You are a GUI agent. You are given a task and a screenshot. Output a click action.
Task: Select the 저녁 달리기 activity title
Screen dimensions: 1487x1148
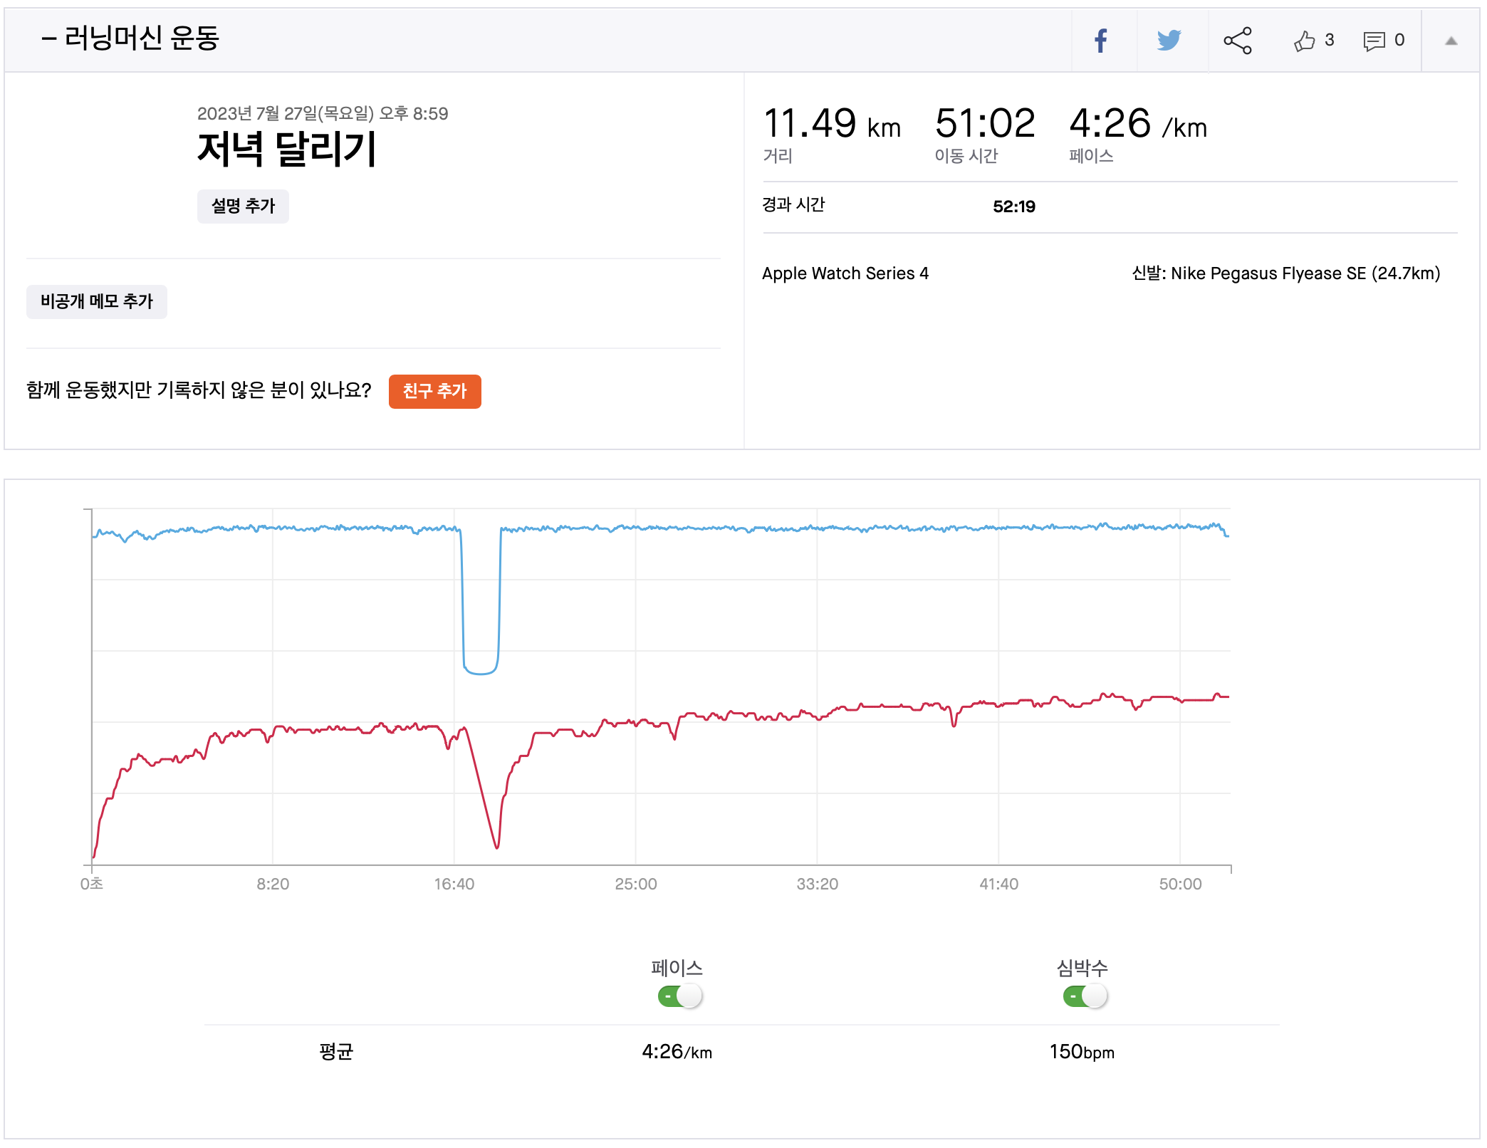[x=286, y=149]
